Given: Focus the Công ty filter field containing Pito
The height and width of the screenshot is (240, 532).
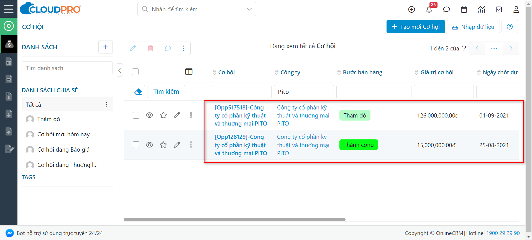Looking at the screenshot, I should 304,92.
